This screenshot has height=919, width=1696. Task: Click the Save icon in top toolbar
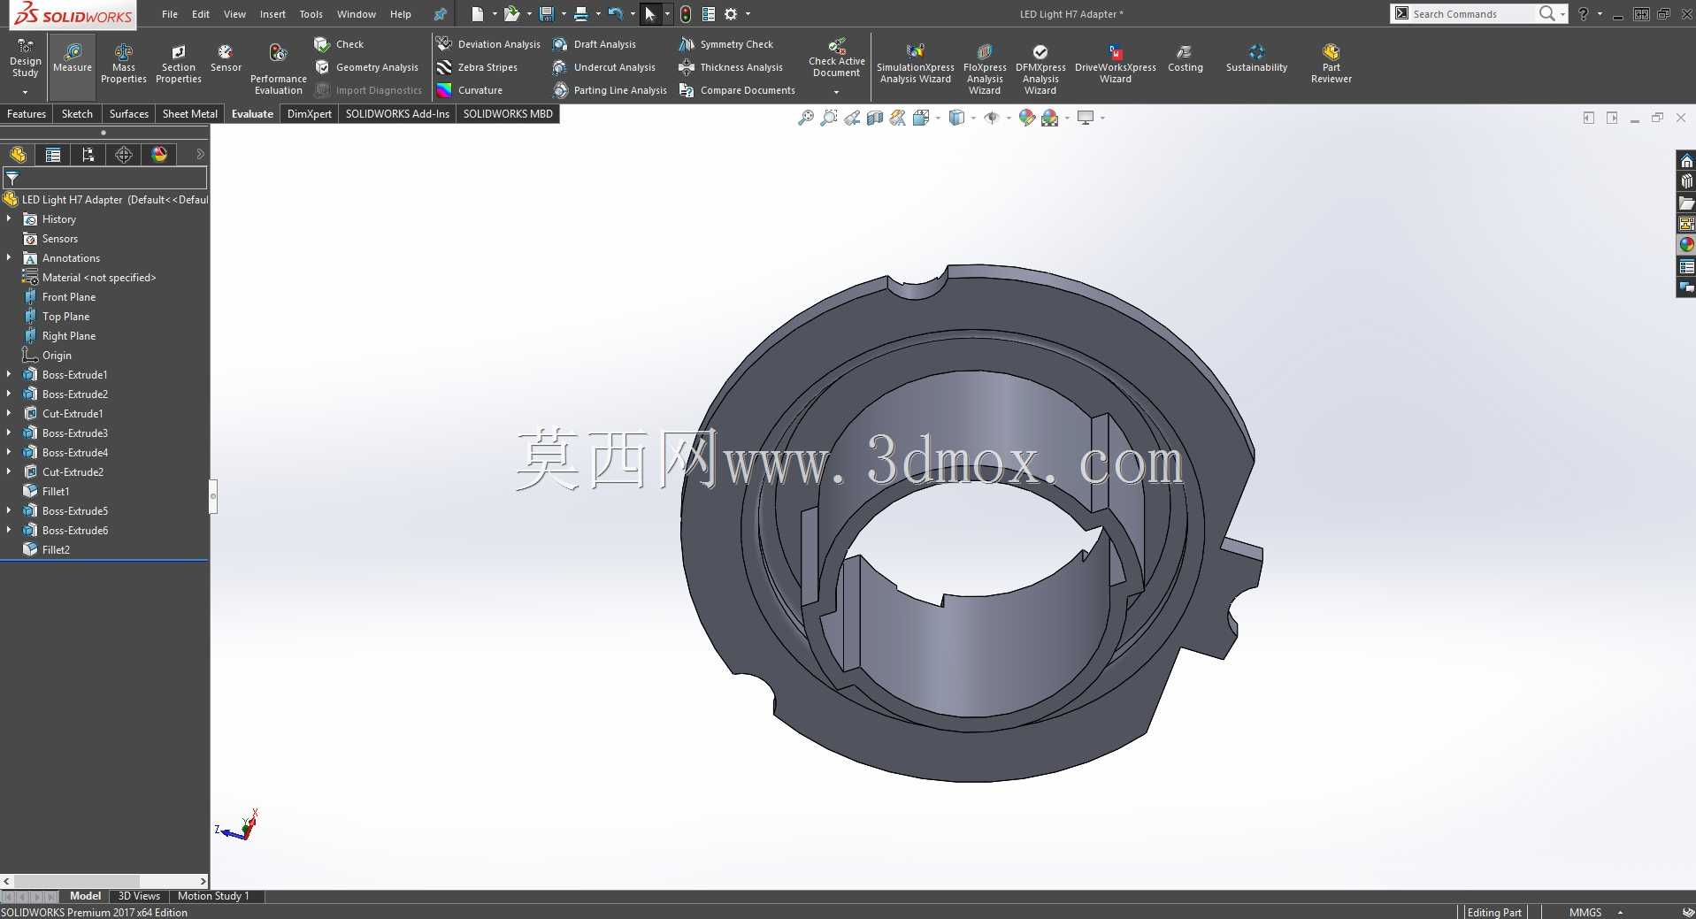(547, 14)
